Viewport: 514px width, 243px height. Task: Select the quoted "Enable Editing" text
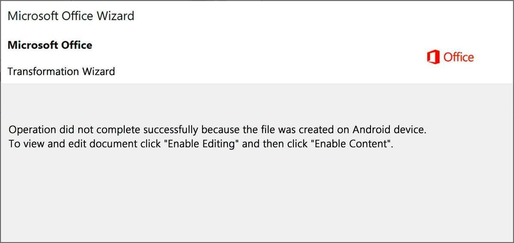pos(202,144)
